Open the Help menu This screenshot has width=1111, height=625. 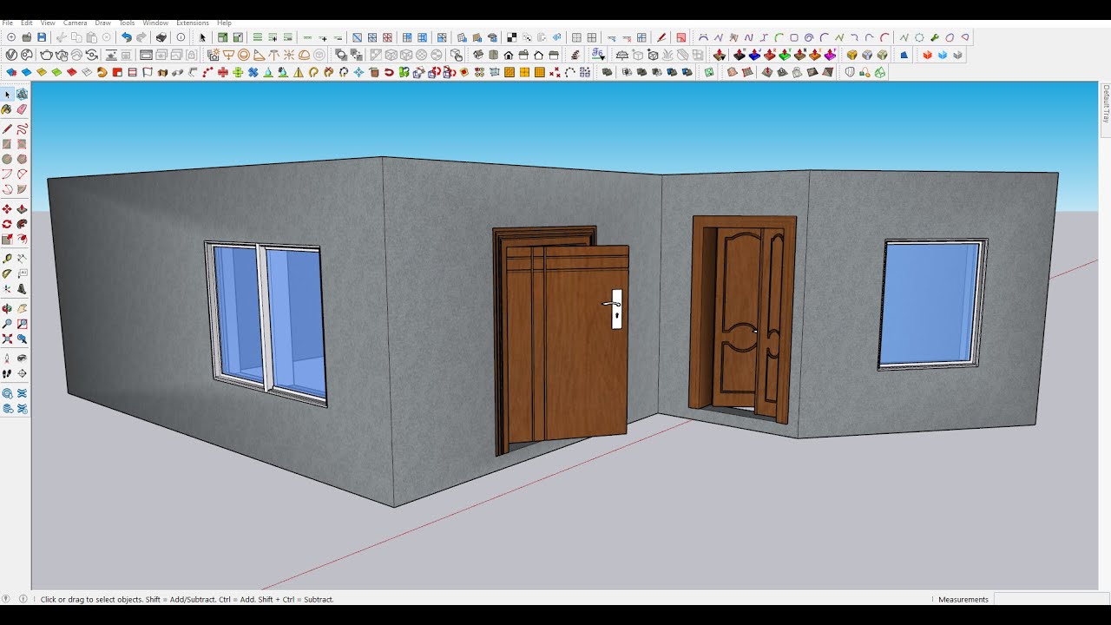click(224, 23)
